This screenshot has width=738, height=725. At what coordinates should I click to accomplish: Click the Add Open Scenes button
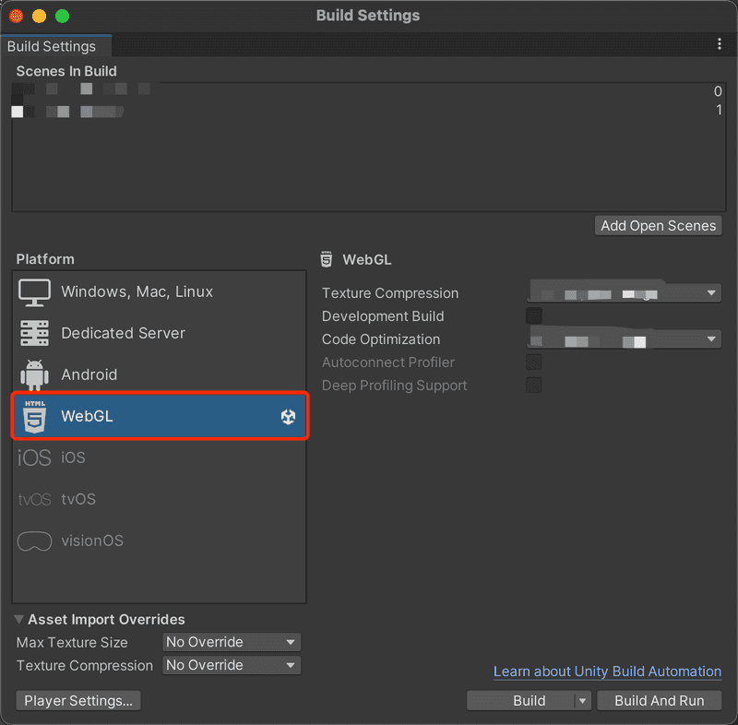point(658,225)
